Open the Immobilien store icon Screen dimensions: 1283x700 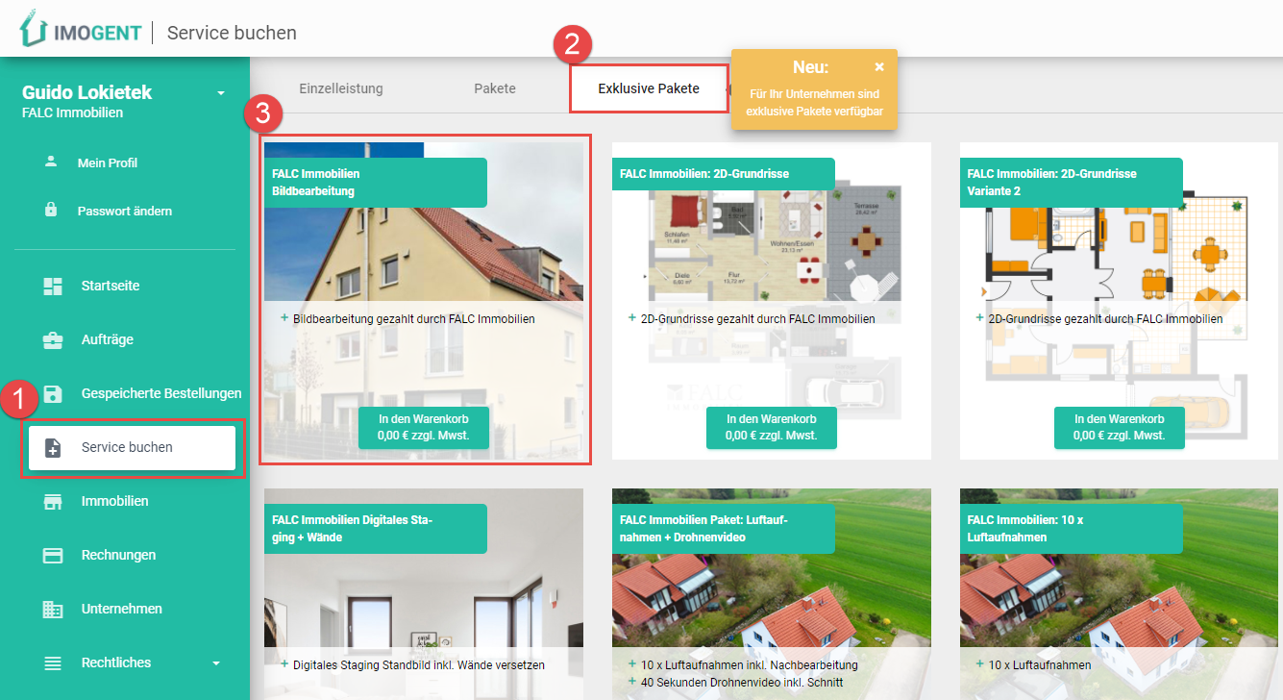pos(53,501)
